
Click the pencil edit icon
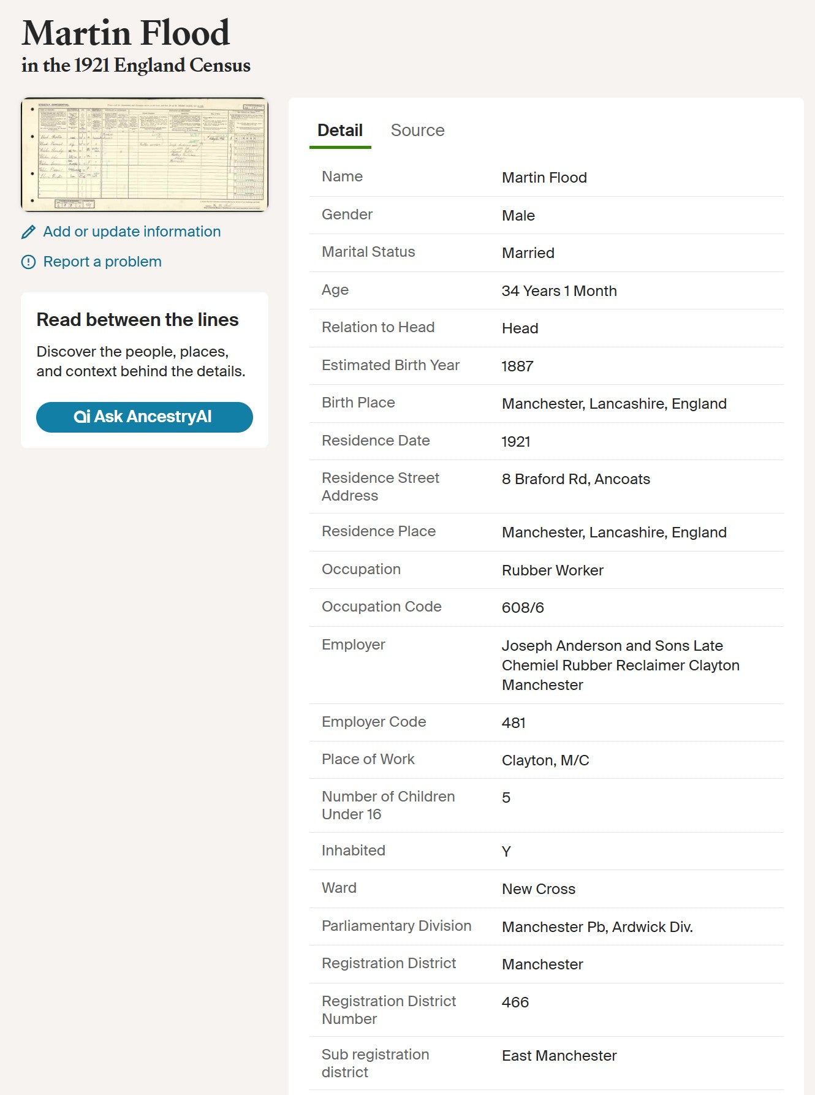pyautogui.click(x=28, y=232)
